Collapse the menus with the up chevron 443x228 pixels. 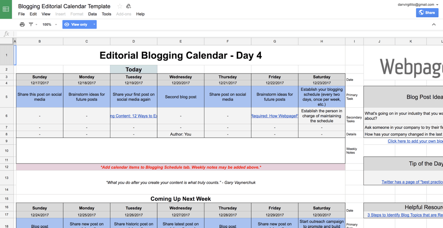point(433,25)
